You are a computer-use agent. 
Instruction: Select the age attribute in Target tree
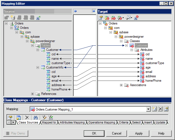click(148, 67)
